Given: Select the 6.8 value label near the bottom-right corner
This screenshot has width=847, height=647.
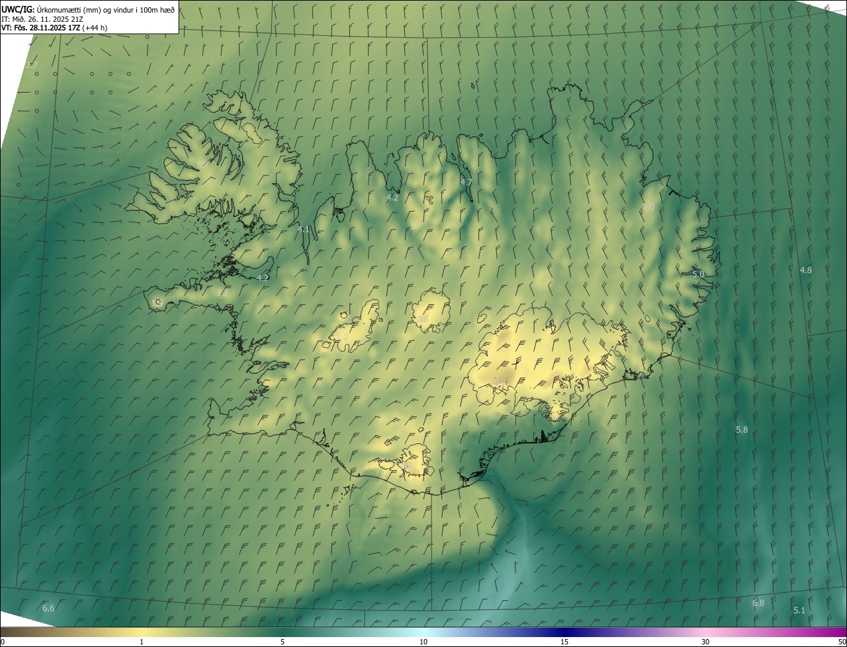Looking at the screenshot, I should point(758,603).
